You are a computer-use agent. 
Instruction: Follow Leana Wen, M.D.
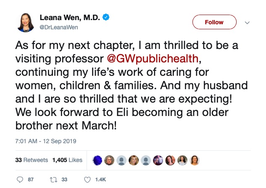pos(214,22)
